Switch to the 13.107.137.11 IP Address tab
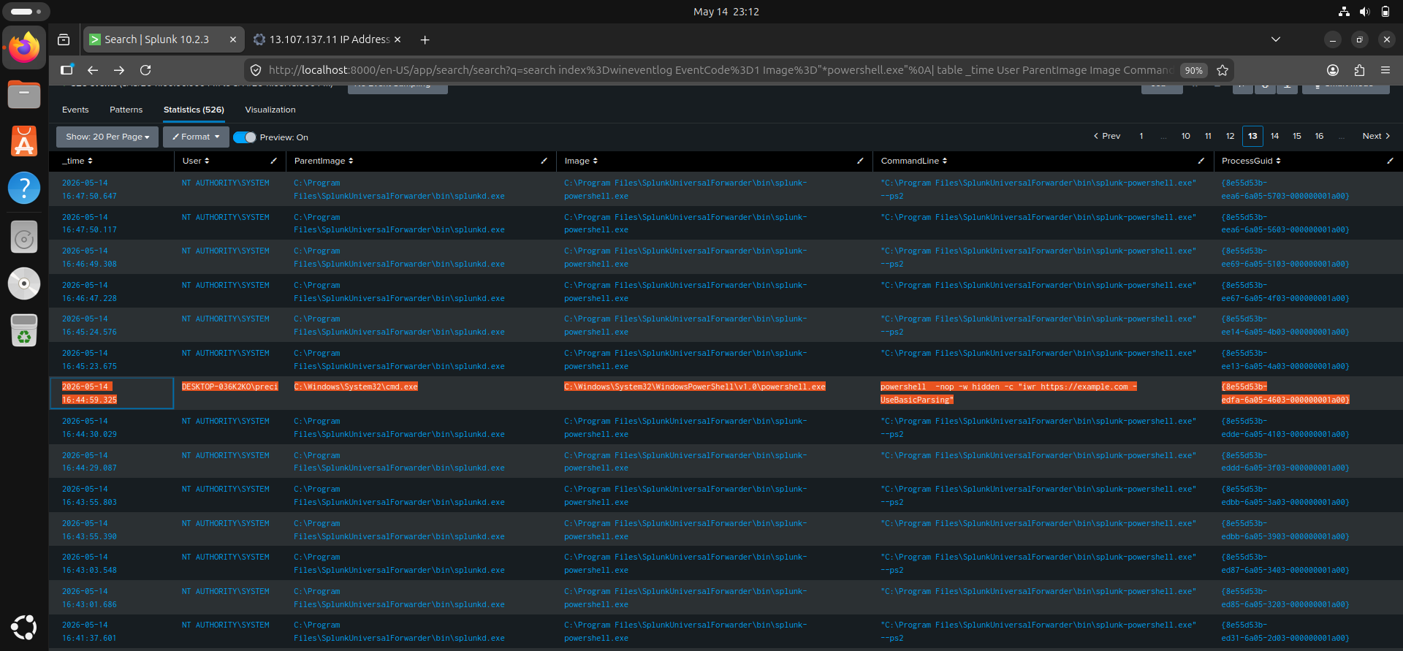Image resolution: width=1403 pixels, height=651 pixels. click(x=327, y=39)
